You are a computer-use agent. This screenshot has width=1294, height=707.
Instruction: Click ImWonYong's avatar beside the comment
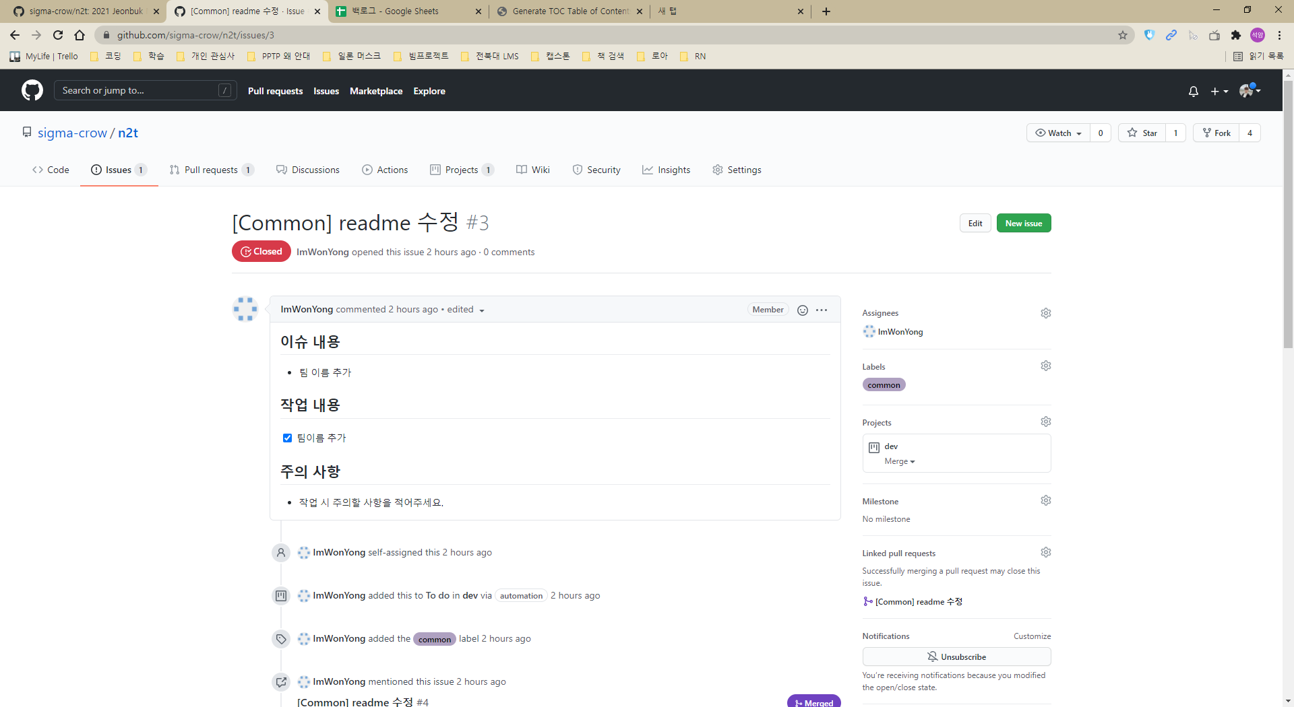245,309
